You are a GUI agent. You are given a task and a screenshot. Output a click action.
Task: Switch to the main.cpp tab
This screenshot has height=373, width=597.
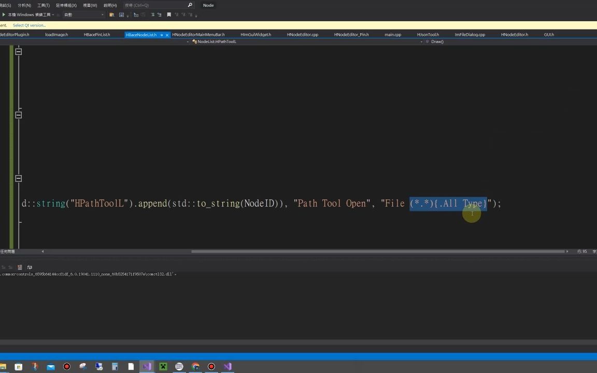coord(393,35)
